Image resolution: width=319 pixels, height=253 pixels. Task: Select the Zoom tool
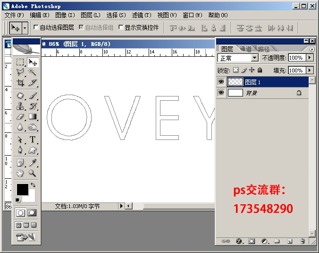(x=33, y=173)
